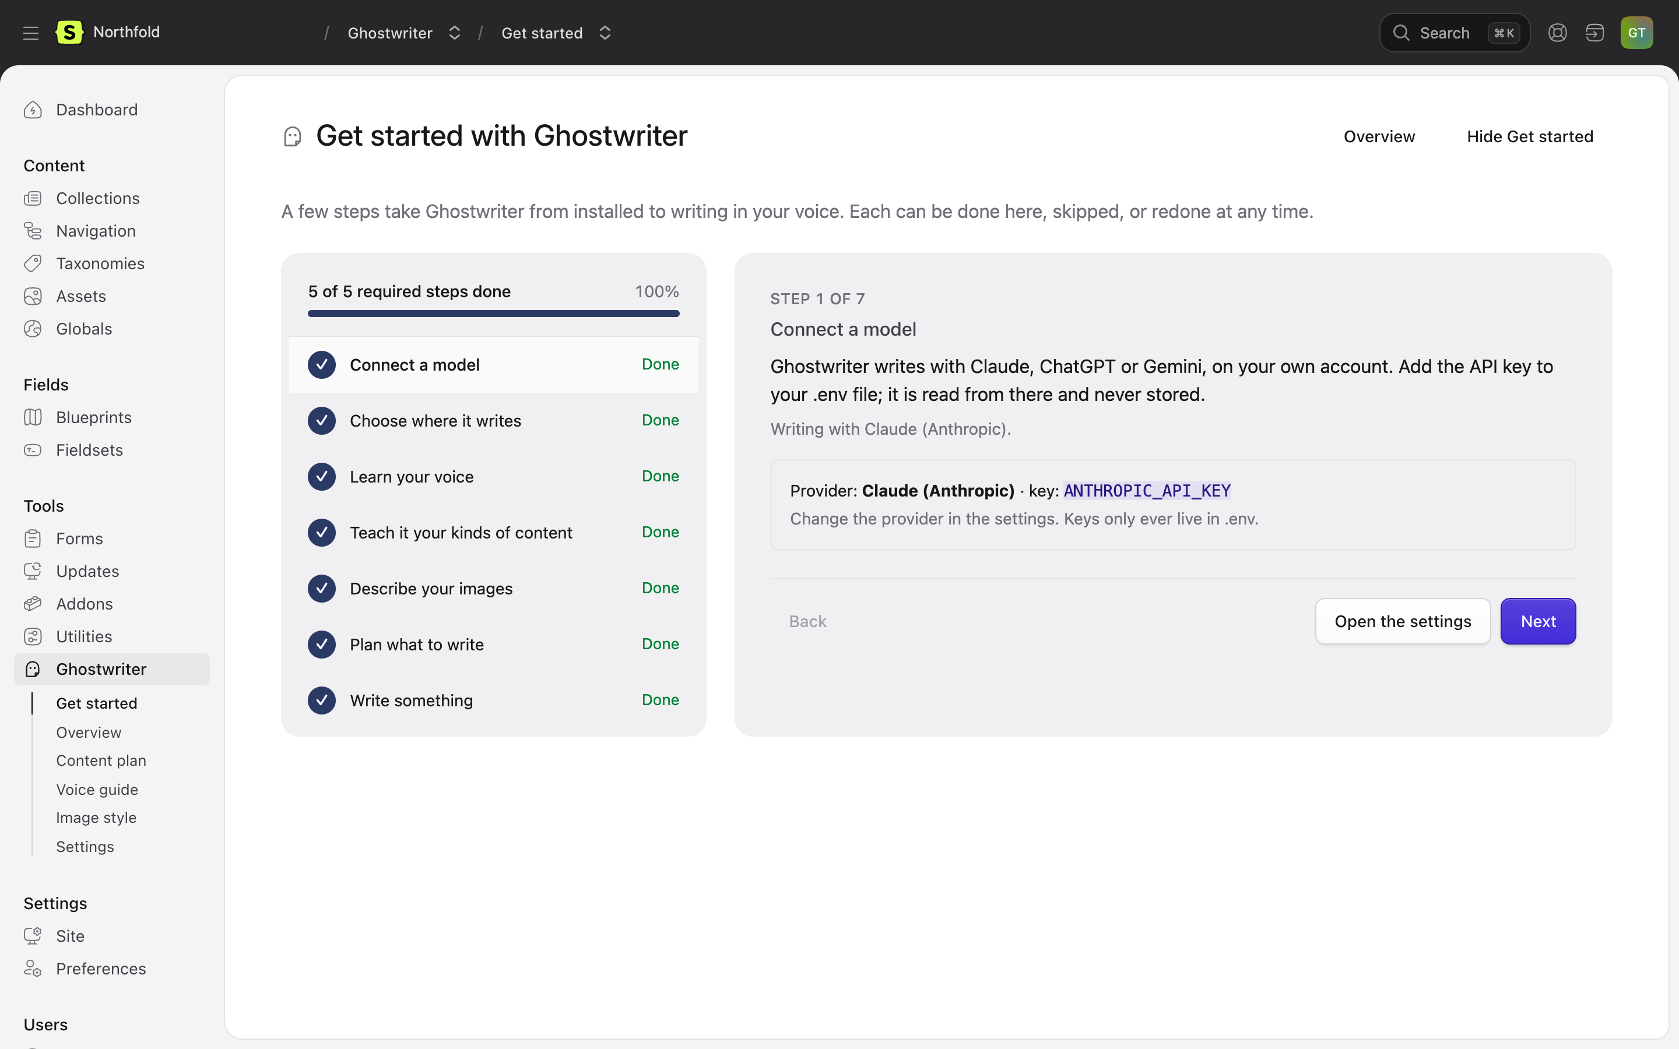Click the Search field in top bar
Image resolution: width=1679 pixels, height=1049 pixels.
click(x=1454, y=33)
